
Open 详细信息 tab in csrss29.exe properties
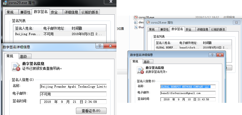[x=71, y=12]
